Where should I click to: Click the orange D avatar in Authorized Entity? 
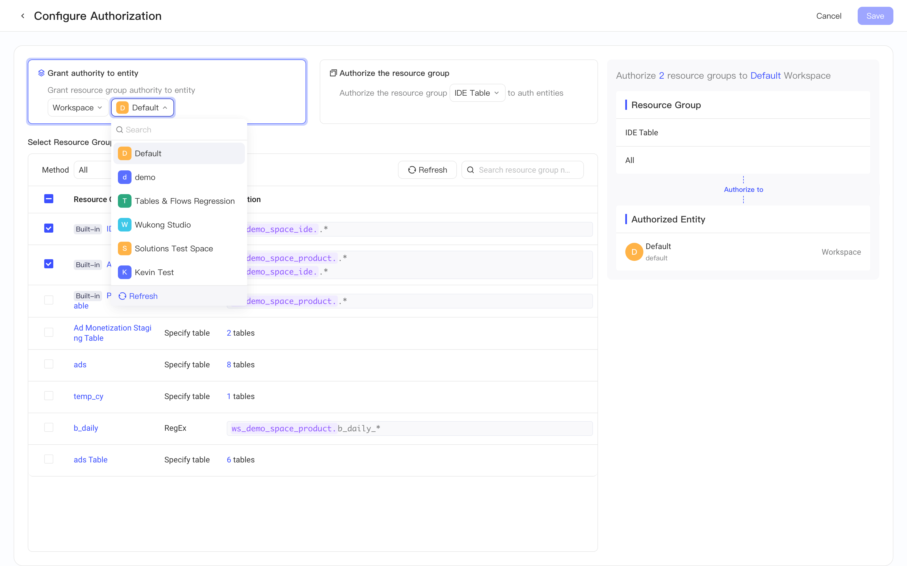coord(634,252)
